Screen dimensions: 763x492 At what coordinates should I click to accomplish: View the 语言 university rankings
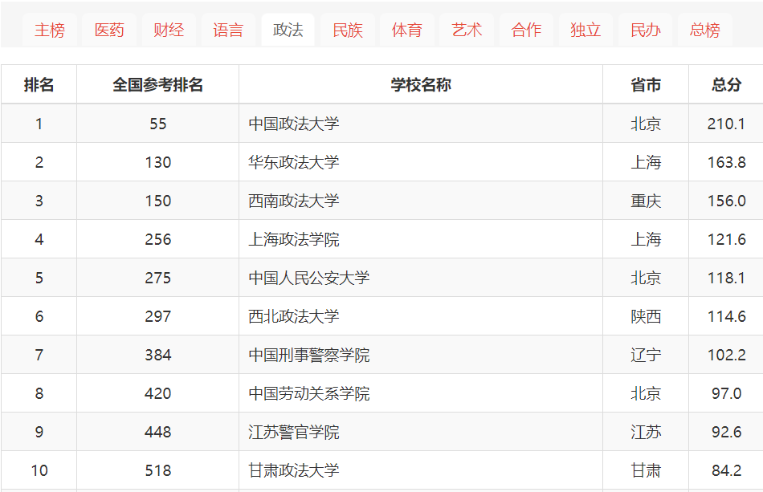click(x=228, y=29)
